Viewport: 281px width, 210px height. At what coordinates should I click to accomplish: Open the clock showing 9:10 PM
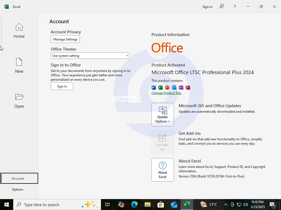point(257,205)
